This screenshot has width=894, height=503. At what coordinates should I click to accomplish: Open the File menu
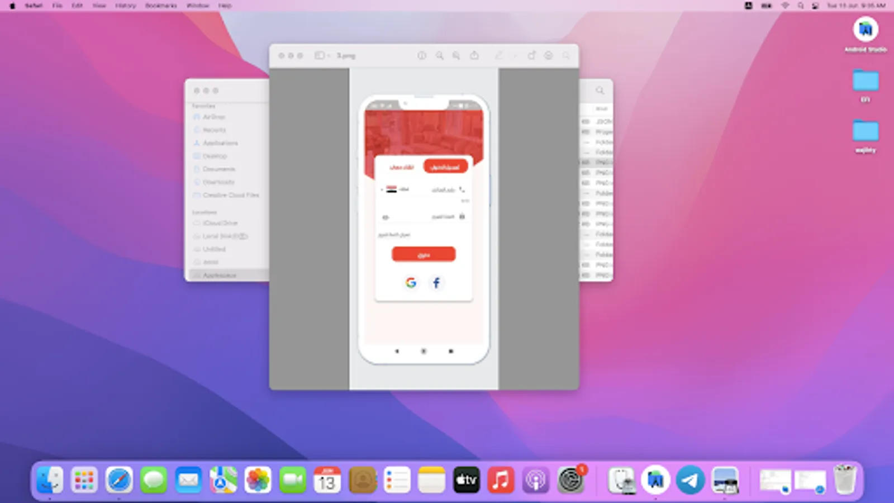coord(57,6)
